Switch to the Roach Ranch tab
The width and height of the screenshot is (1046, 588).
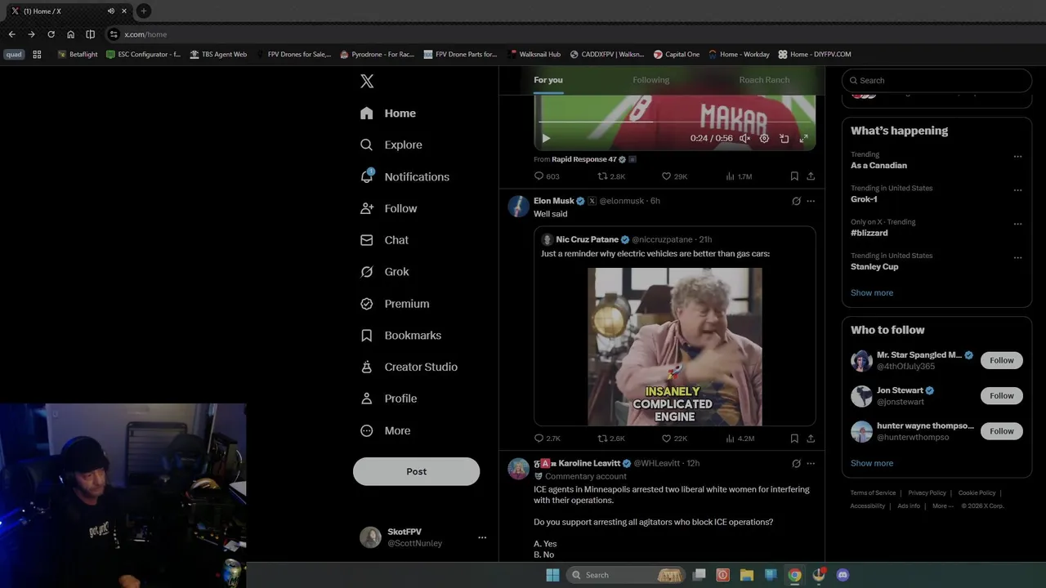764,80
